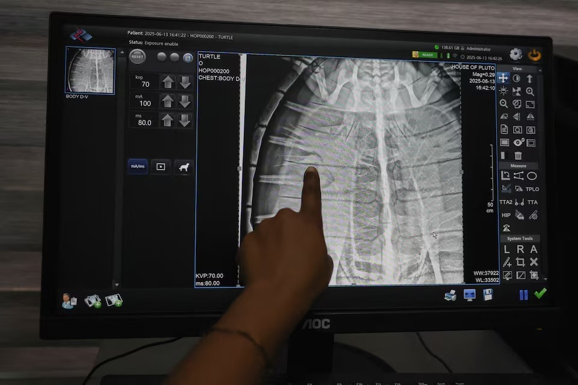578x385 pixels.
Task: Select the Pan move tool
Action: 503,78
